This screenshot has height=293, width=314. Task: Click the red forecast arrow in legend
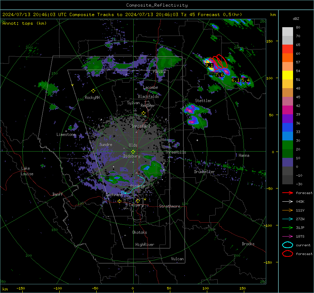[x=287, y=193]
